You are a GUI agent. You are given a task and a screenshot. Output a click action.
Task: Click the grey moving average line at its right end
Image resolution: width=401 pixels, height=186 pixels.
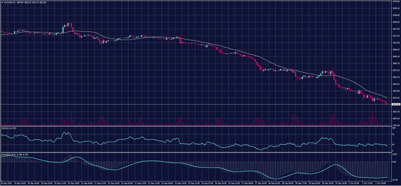pyautogui.click(x=387, y=97)
